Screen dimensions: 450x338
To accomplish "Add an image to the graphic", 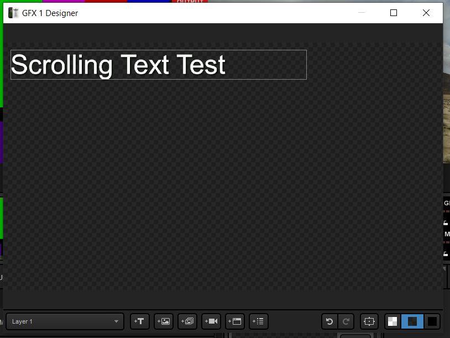I will pyautogui.click(x=164, y=321).
